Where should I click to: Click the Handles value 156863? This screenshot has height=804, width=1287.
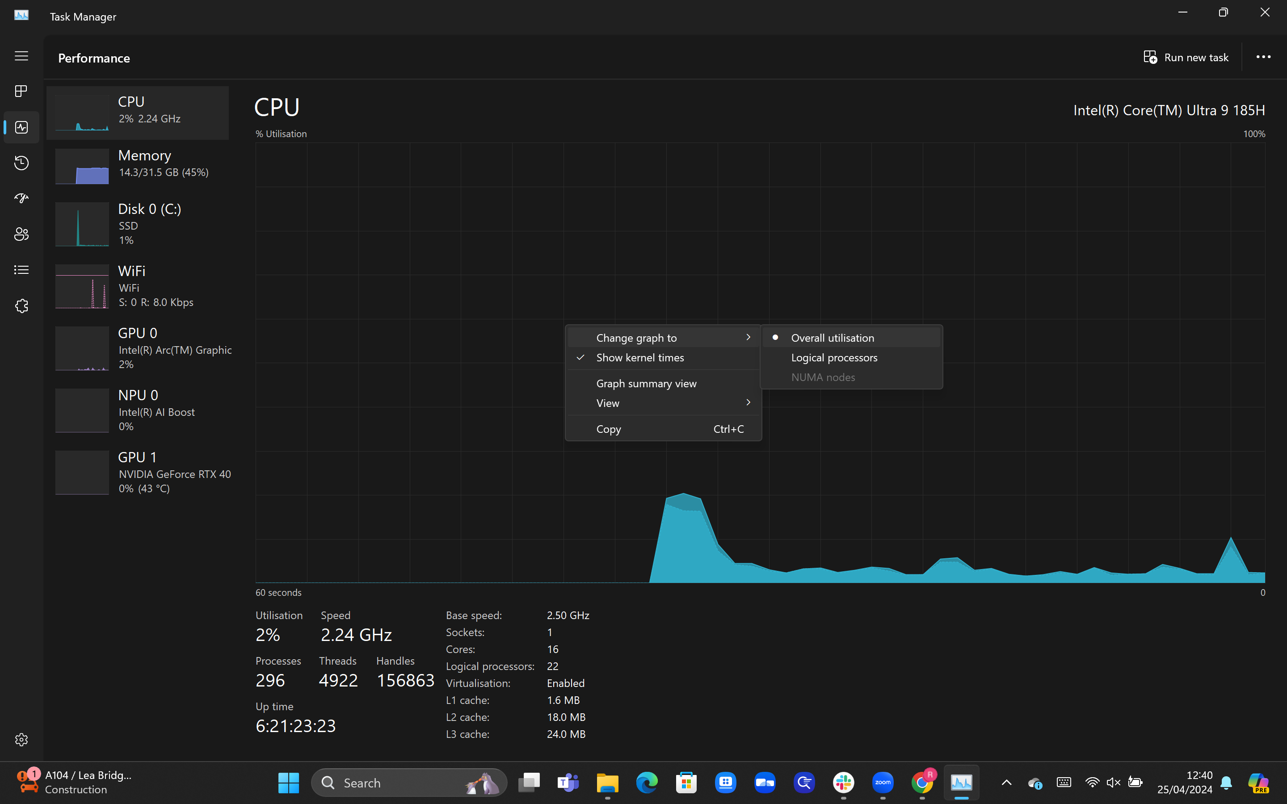tap(406, 681)
